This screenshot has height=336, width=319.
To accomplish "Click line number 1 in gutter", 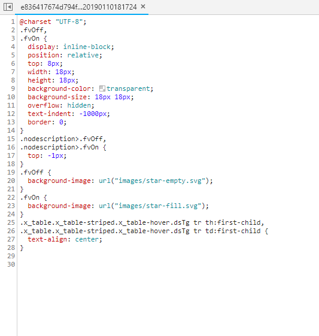I will pyautogui.click(x=13, y=22).
